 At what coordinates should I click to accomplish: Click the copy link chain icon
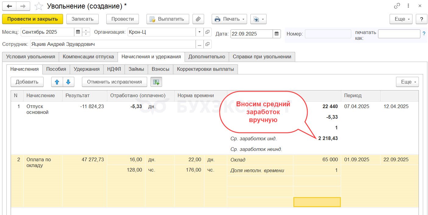397,6
